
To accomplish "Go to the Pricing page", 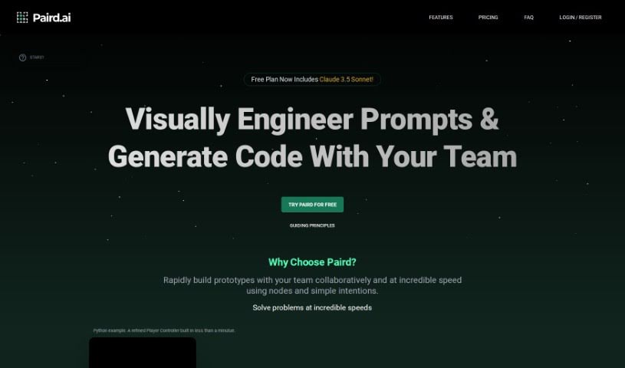I will pos(488,18).
